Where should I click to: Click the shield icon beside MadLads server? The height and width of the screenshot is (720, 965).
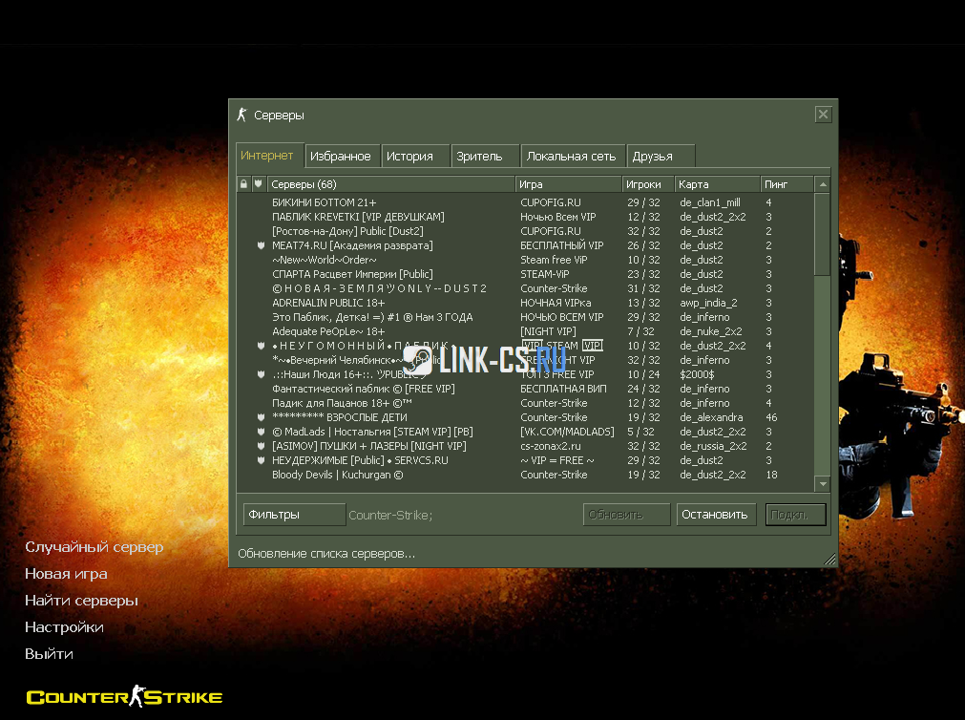point(261,432)
